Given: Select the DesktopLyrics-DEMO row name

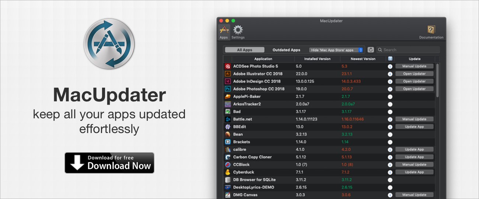Looking at the screenshot, I should point(254,187).
